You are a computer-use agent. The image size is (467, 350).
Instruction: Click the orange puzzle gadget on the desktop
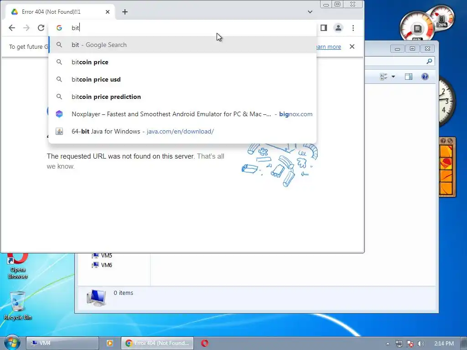point(447,167)
